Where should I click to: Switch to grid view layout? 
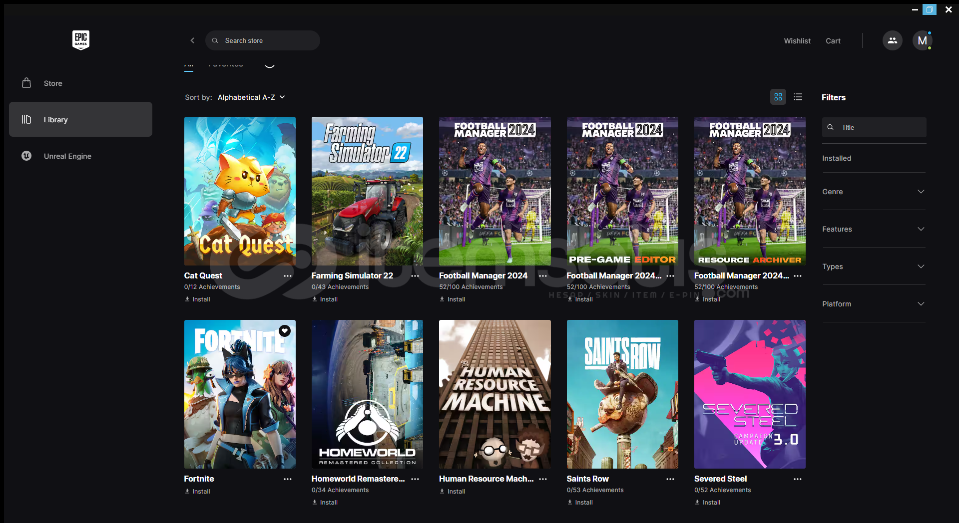pos(778,97)
